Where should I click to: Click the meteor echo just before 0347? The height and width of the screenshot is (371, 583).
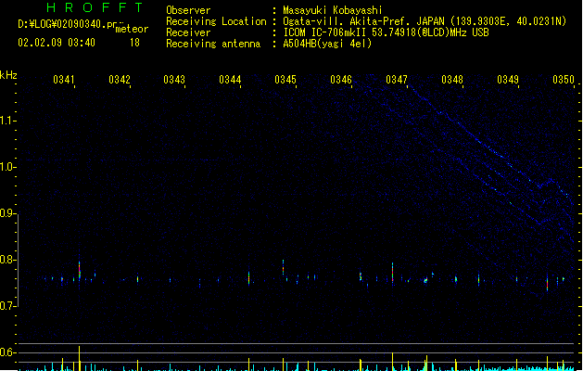[393, 274]
